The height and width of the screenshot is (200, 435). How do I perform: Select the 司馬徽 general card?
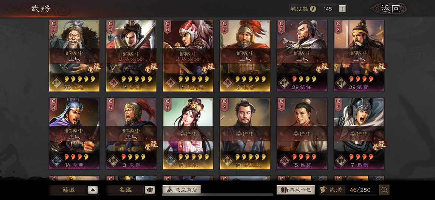point(245,133)
